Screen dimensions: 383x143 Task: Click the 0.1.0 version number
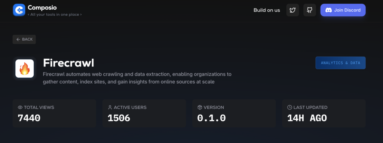pyautogui.click(x=212, y=118)
